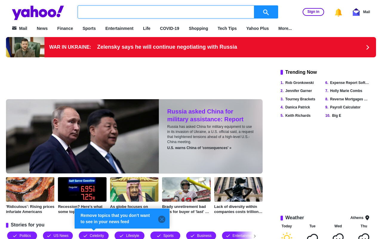
Task: Open the Mail envelope icon at top right
Action: click(x=356, y=12)
